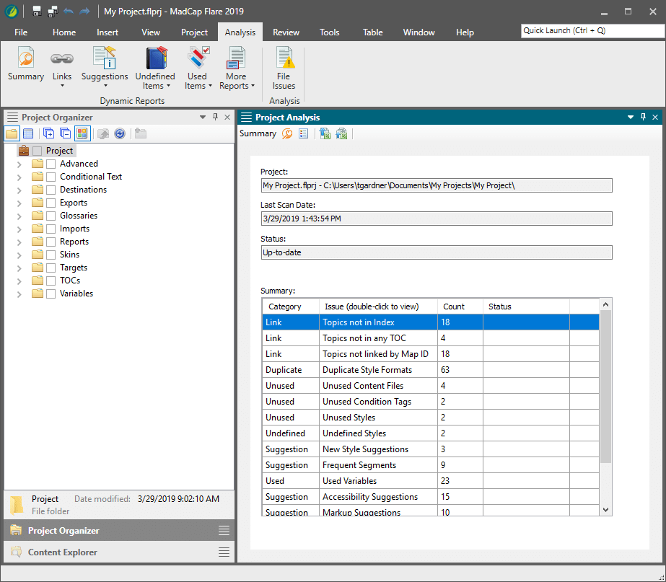The width and height of the screenshot is (666, 582).
Task: Open the Project Analysis window dropdown arrow
Action: point(631,117)
